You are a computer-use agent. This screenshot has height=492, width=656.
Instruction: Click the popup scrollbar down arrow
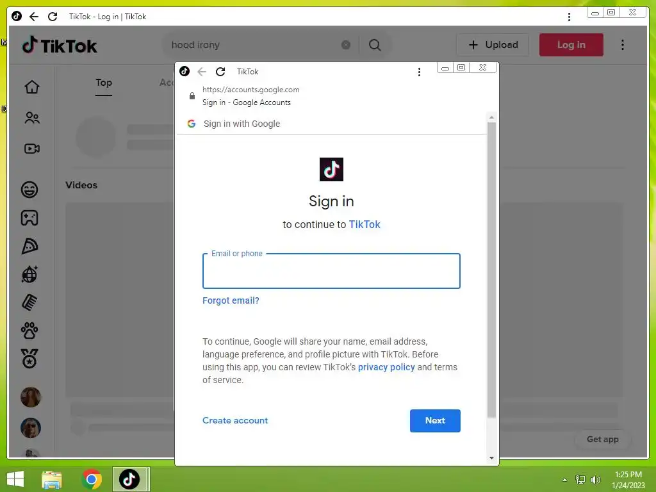point(491,457)
